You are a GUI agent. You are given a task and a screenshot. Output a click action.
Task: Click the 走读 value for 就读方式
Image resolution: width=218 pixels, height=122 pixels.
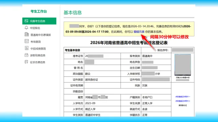tap(145, 109)
